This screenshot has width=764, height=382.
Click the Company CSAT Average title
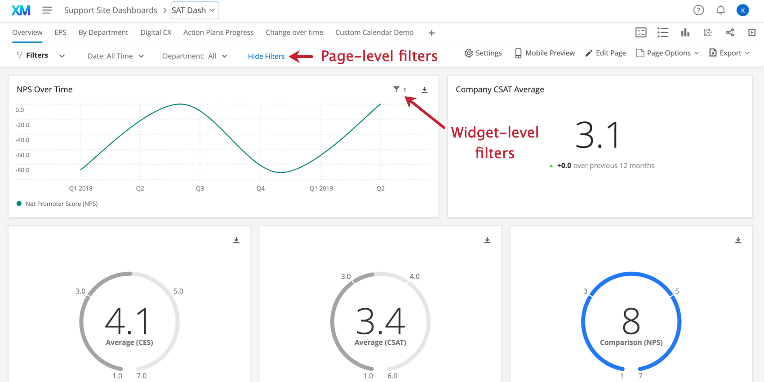tap(500, 89)
